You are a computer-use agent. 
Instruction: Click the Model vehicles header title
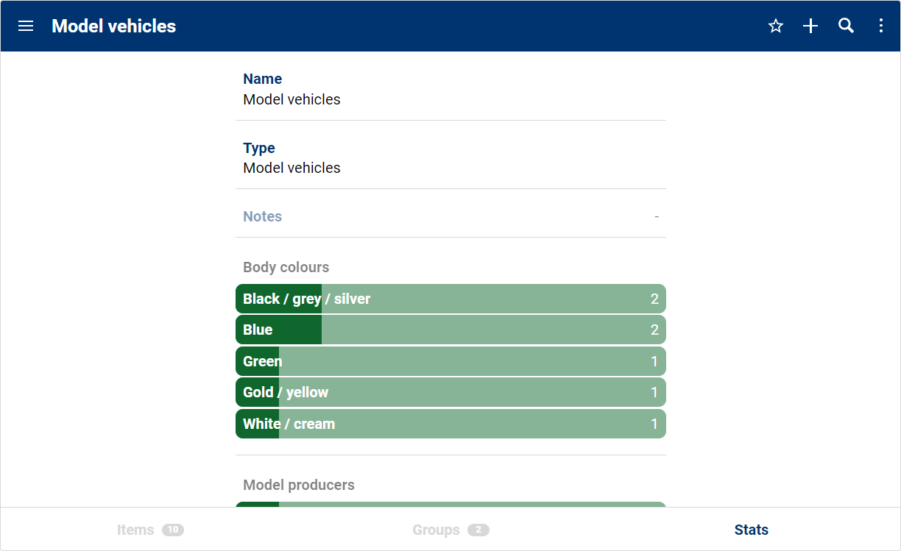114,26
